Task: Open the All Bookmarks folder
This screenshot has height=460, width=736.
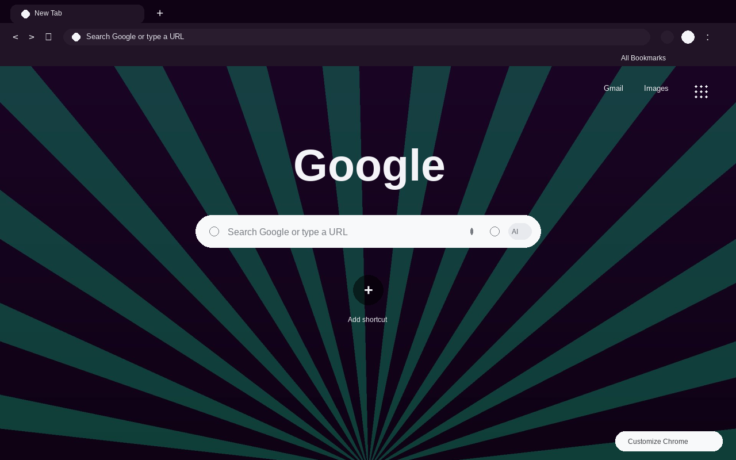Action: click(643, 58)
